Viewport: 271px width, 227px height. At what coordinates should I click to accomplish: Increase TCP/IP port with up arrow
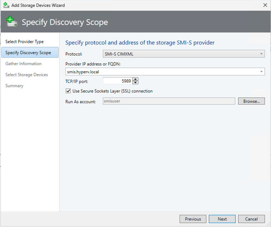135,79
